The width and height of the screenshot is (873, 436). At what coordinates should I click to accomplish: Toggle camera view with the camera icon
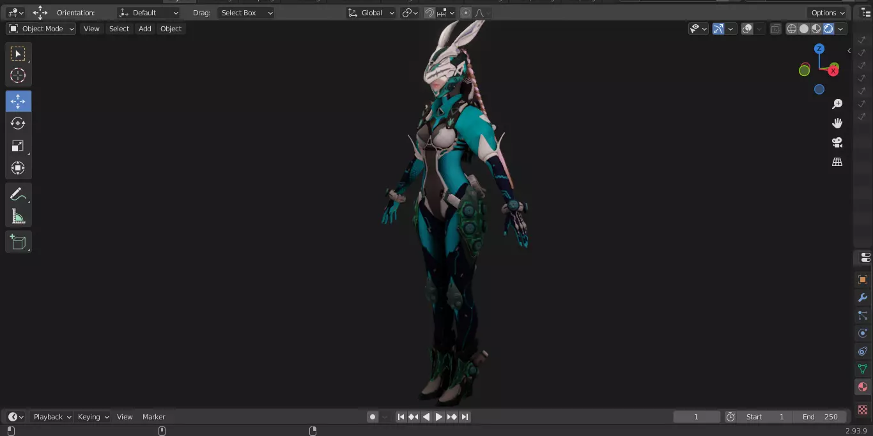[837, 142]
